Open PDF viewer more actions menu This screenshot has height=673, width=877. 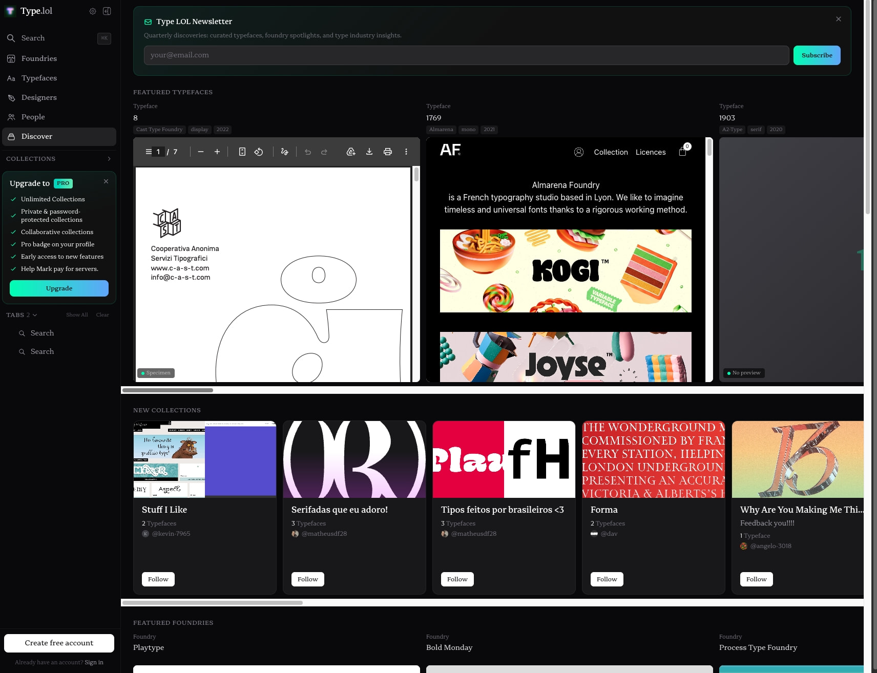(x=406, y=152)
